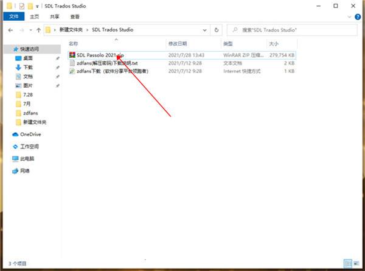365x271 pixels.
Task: Open 文档 in quick access
Action: pyautogui.click(x=28, y=77)
